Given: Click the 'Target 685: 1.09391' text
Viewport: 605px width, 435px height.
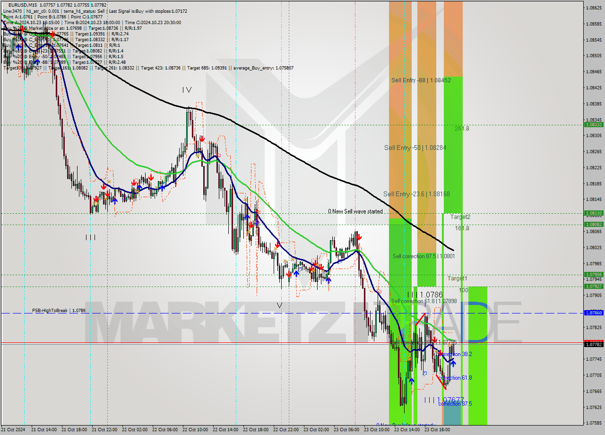Looking at the screenshot, I should (x=207, y=68).
